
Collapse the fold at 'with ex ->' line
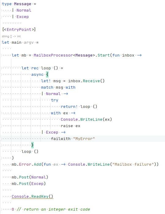point(1,113)
